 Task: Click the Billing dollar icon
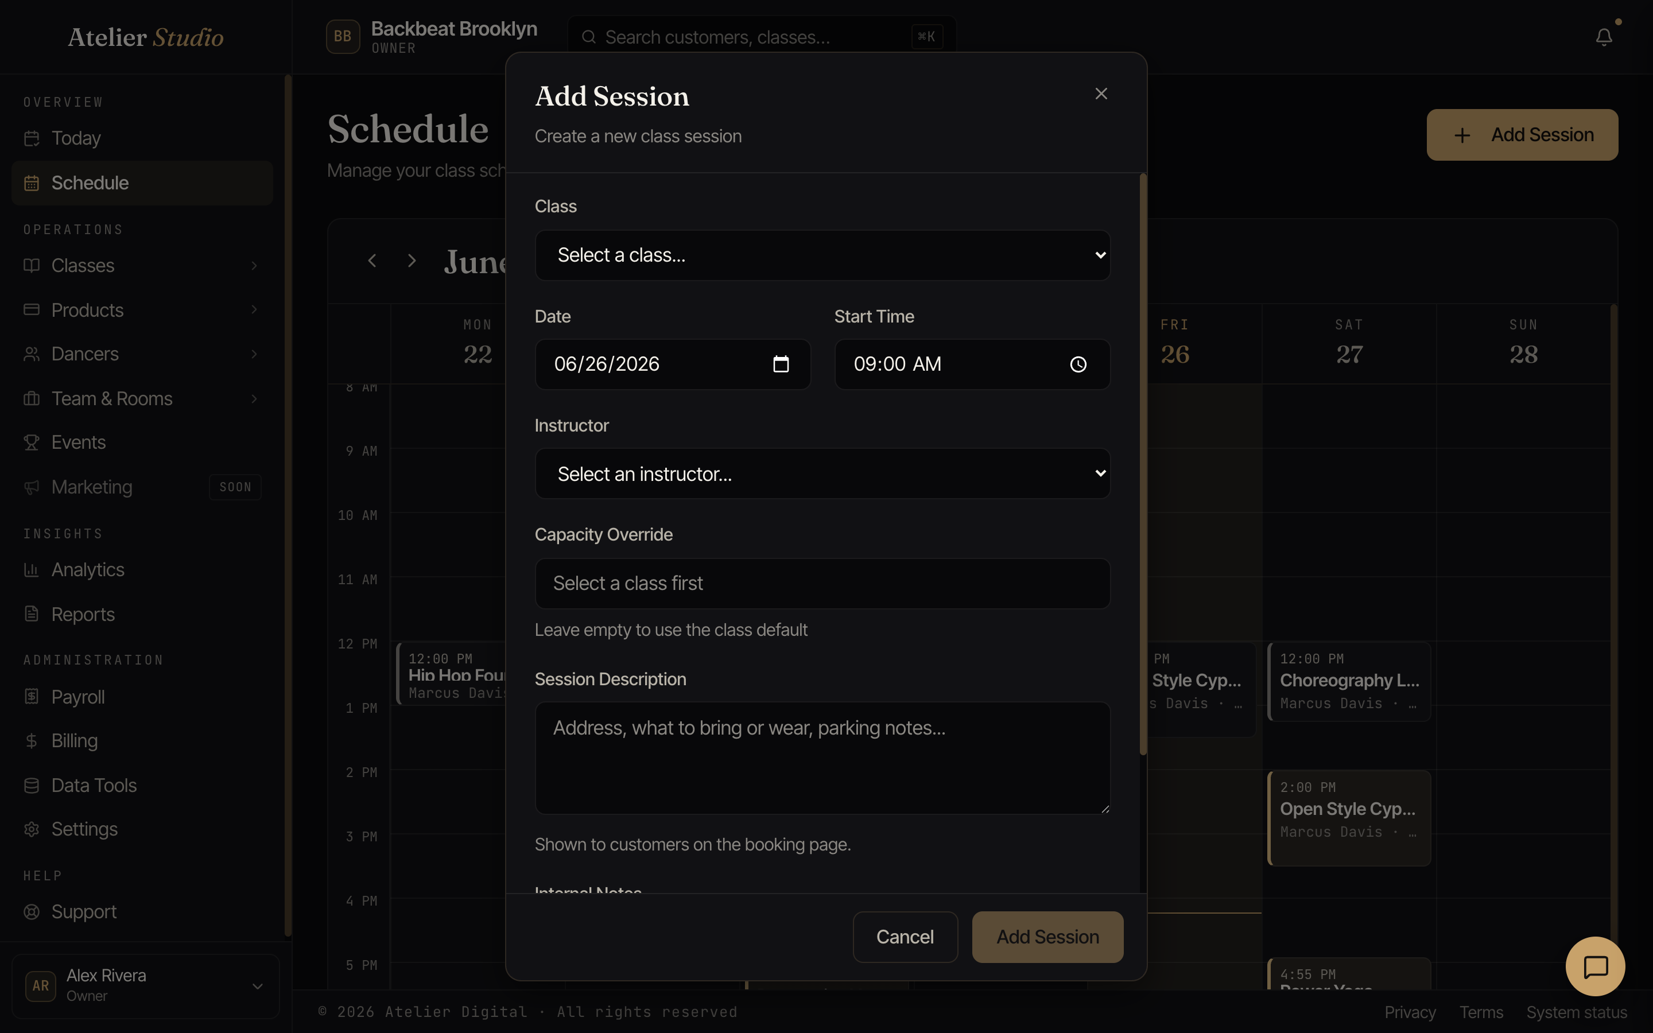[x=32, y=741]
